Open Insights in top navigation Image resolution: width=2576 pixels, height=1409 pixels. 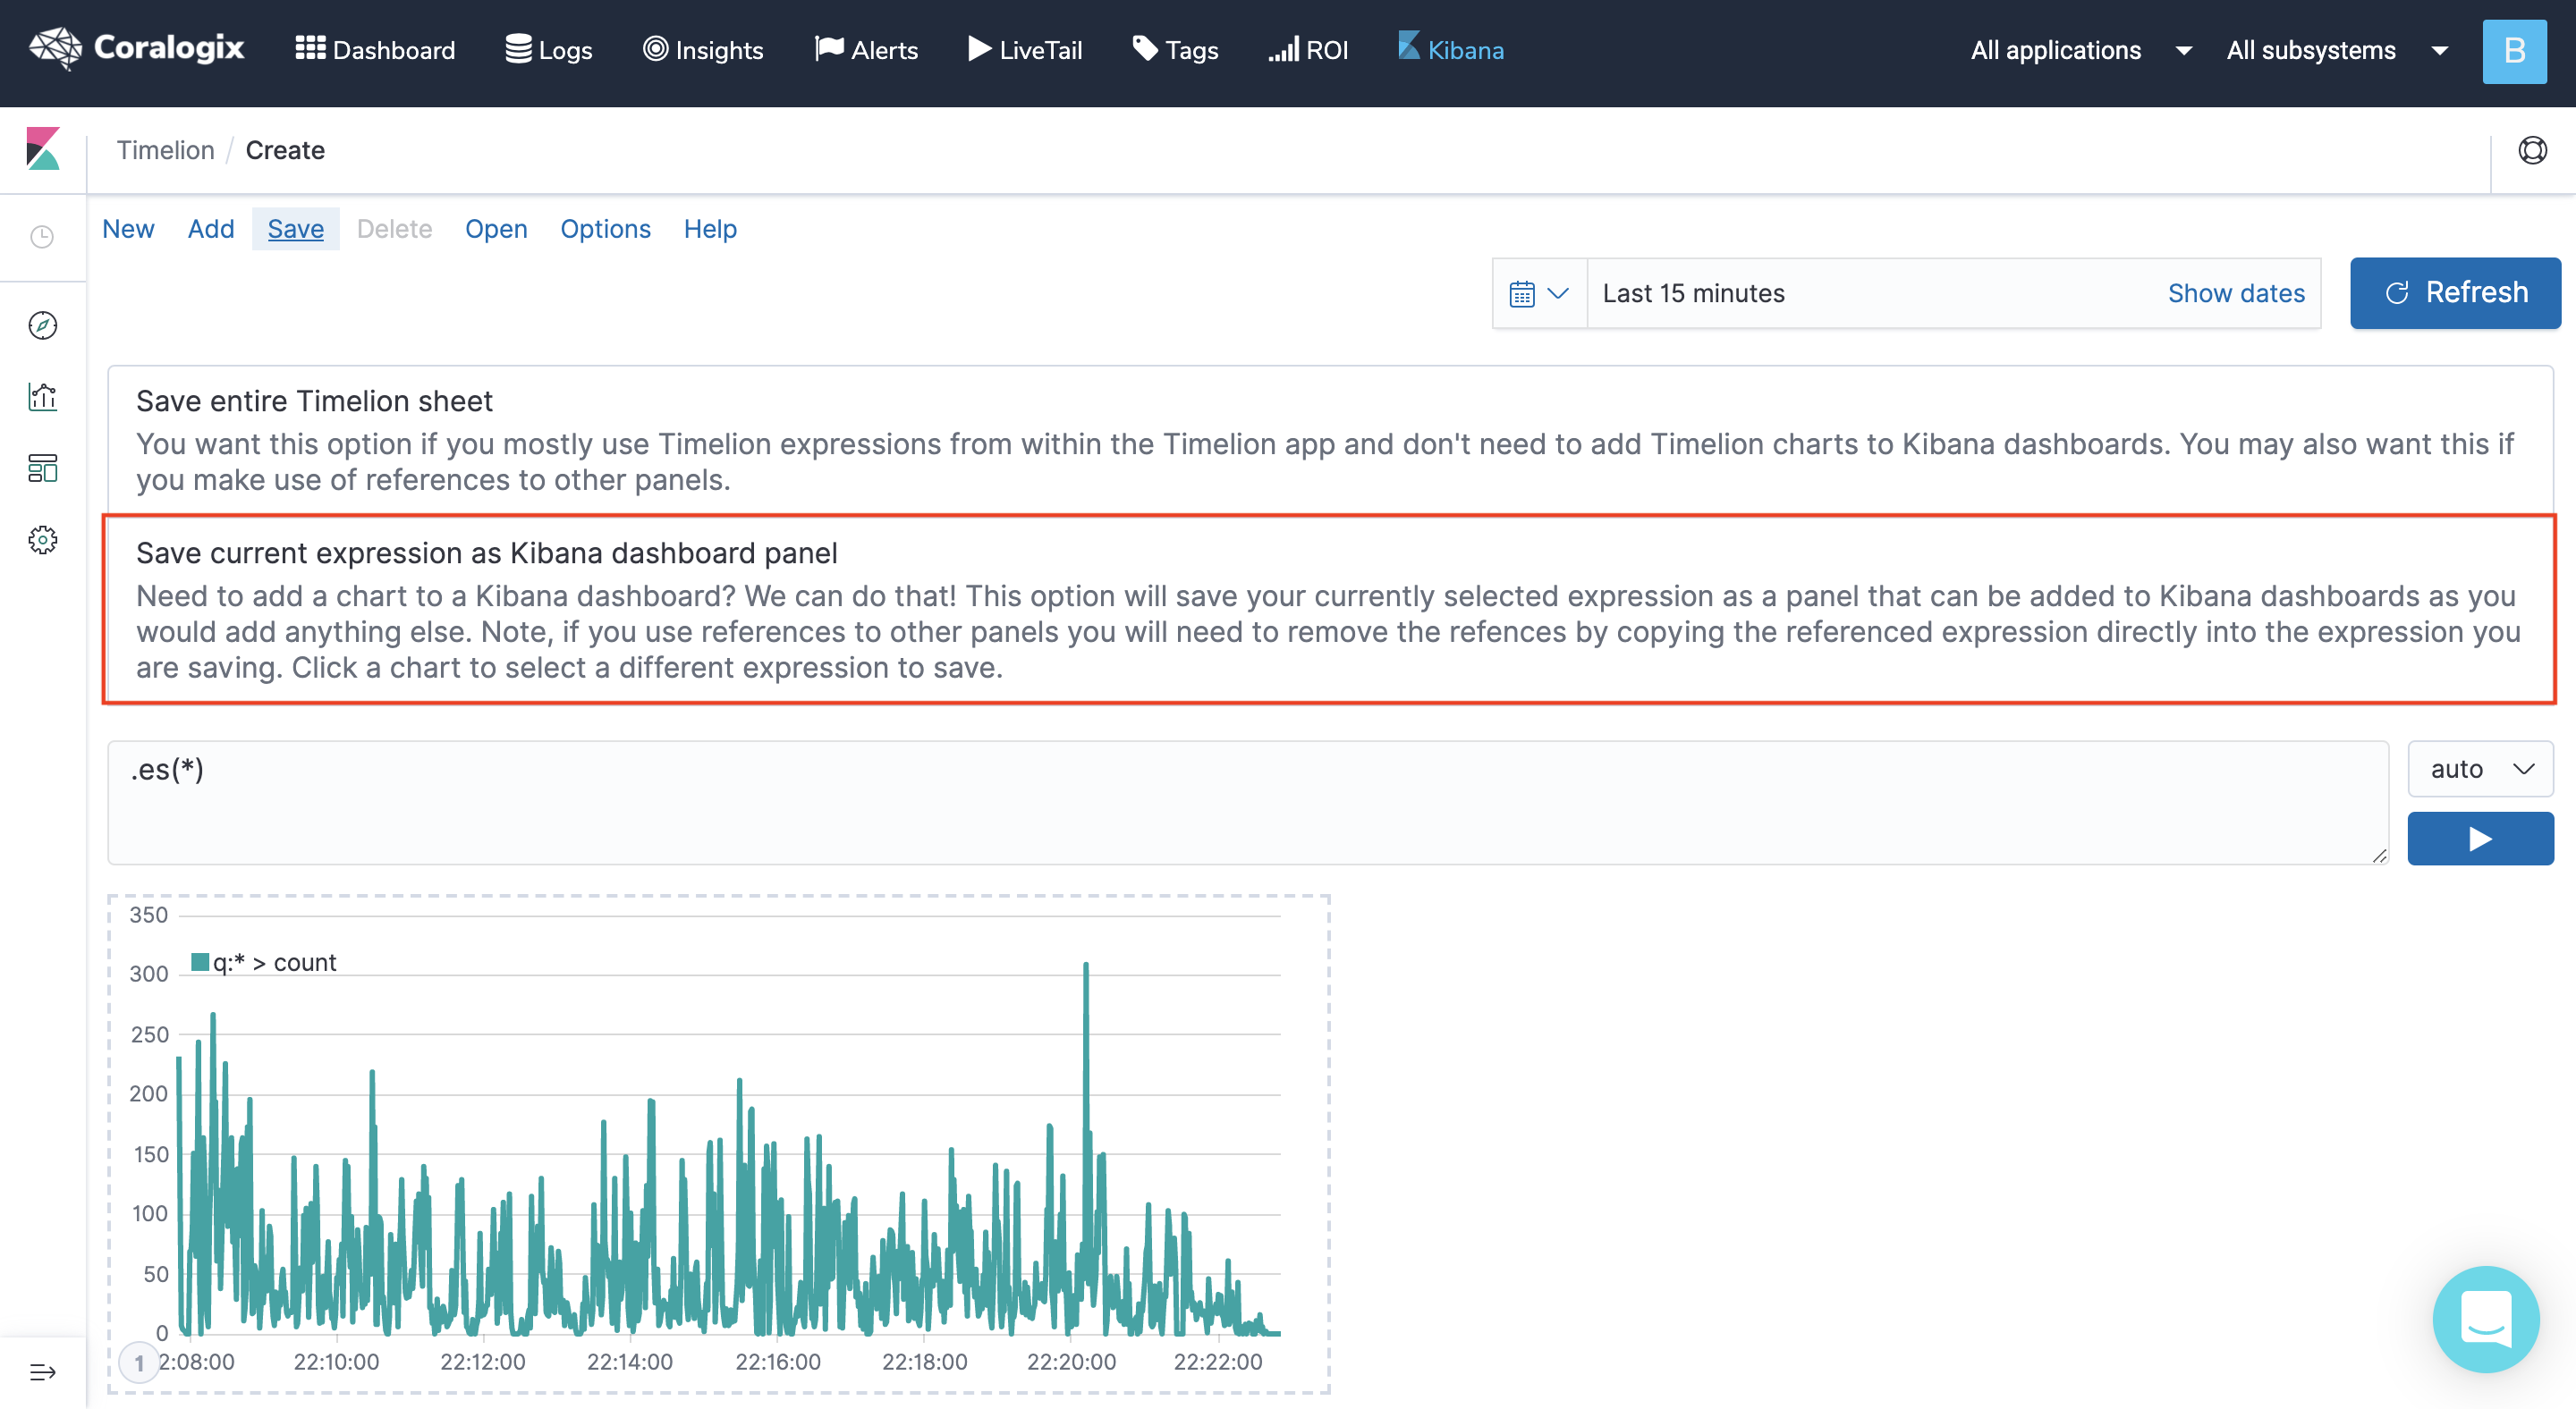coord(703,50)
